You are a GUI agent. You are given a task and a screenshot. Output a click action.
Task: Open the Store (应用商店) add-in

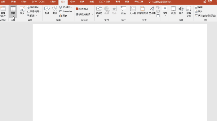[x=82, y=9]
